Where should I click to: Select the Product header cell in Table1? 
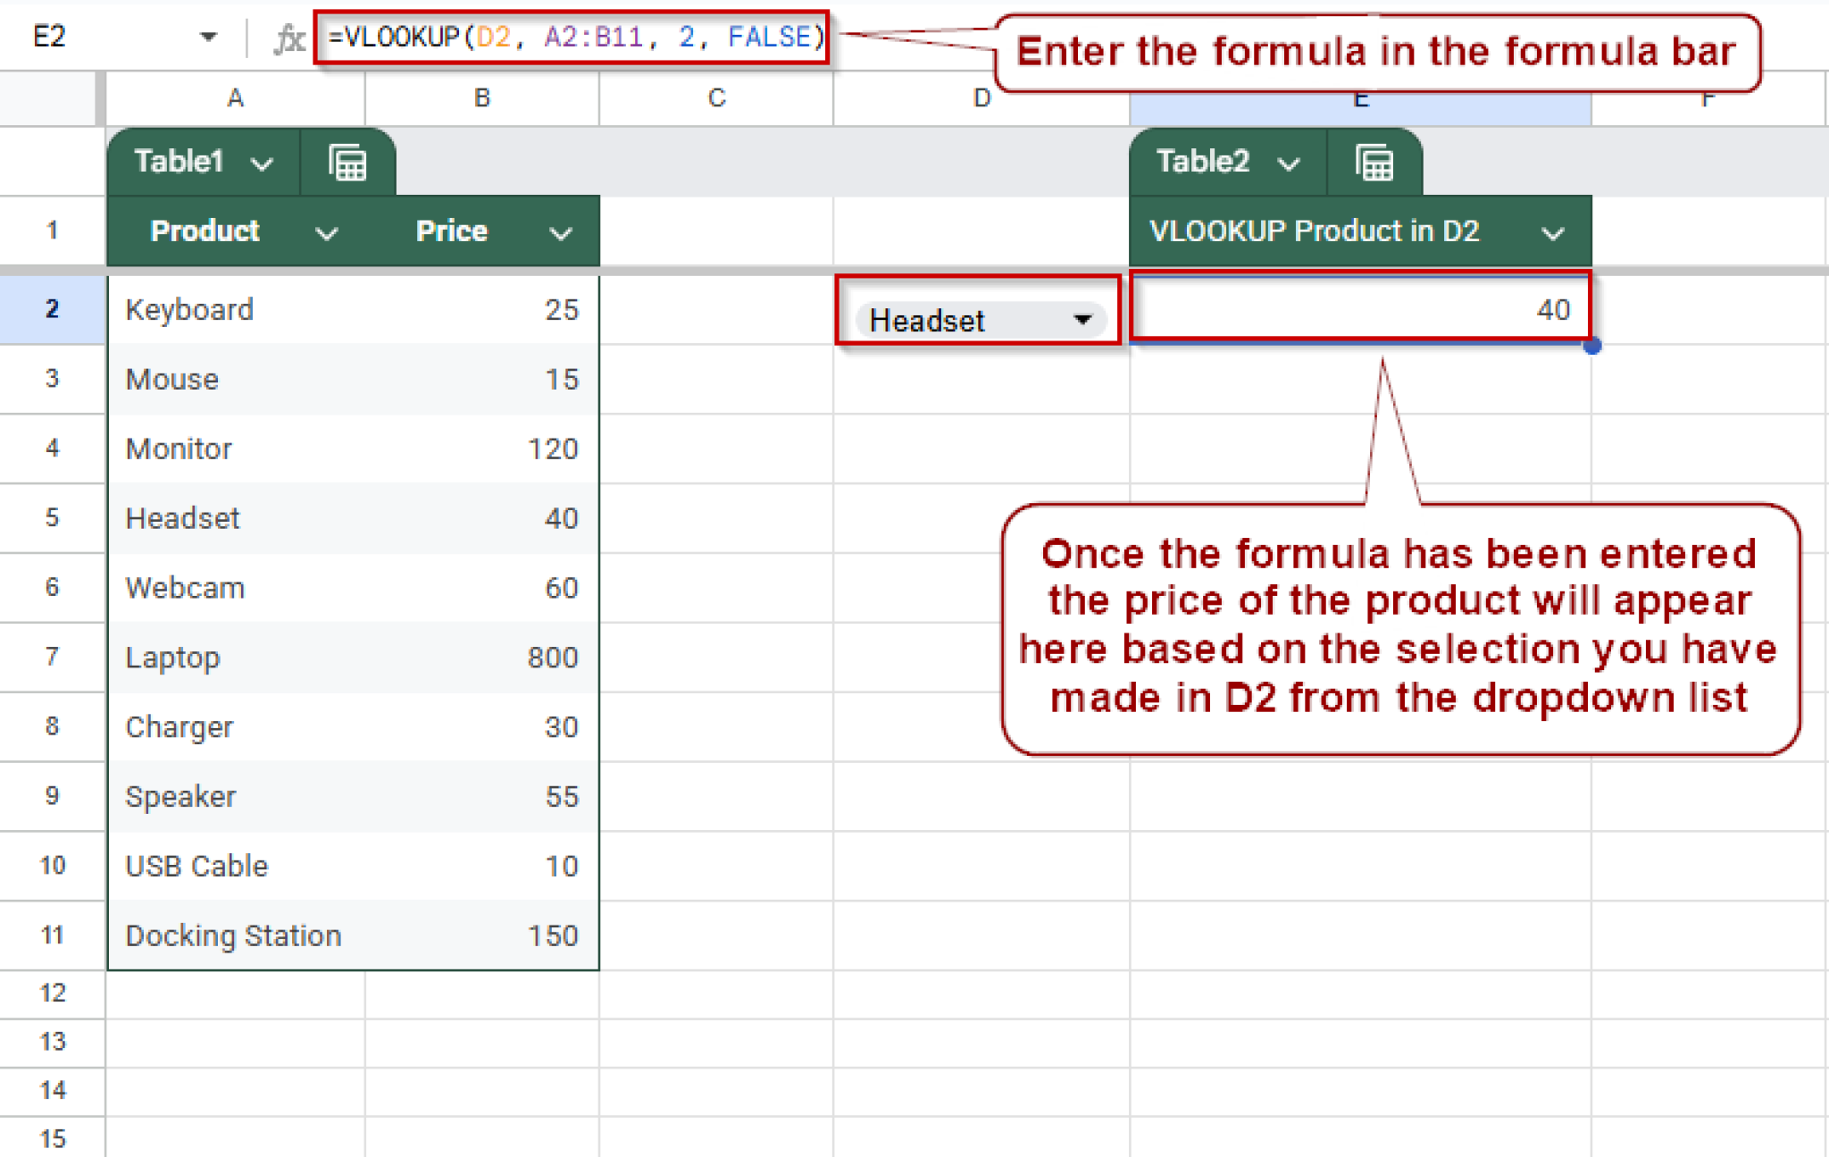click(205, 231)
